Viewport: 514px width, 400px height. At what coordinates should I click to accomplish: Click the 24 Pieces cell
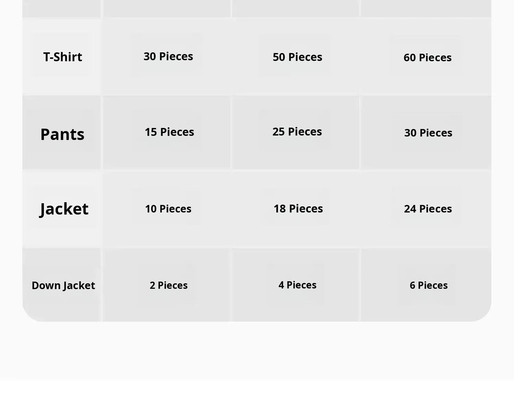click(x=428, y=209)
